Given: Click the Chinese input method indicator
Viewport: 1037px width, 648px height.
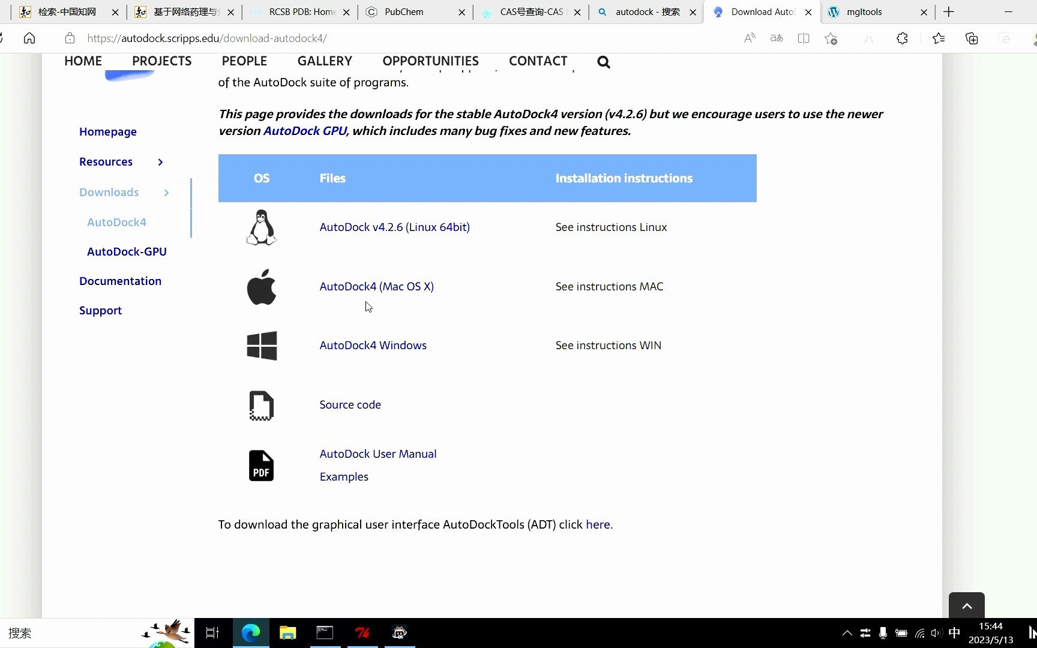Looking at the screenshot, I should [955, 633].
